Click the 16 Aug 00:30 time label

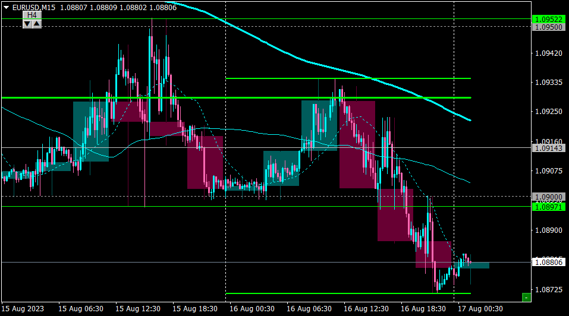click(252, 309)
